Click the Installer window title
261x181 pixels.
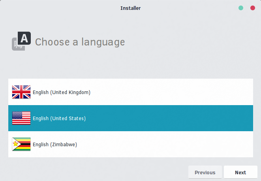click(x=130, y=8)
